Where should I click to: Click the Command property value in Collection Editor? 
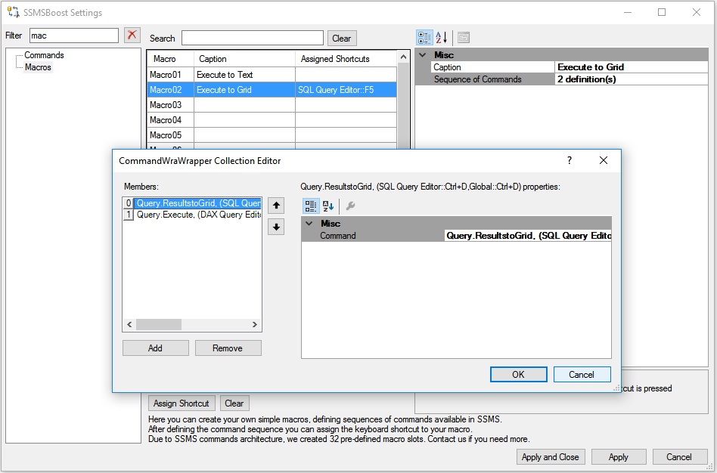tap(528, 236)
